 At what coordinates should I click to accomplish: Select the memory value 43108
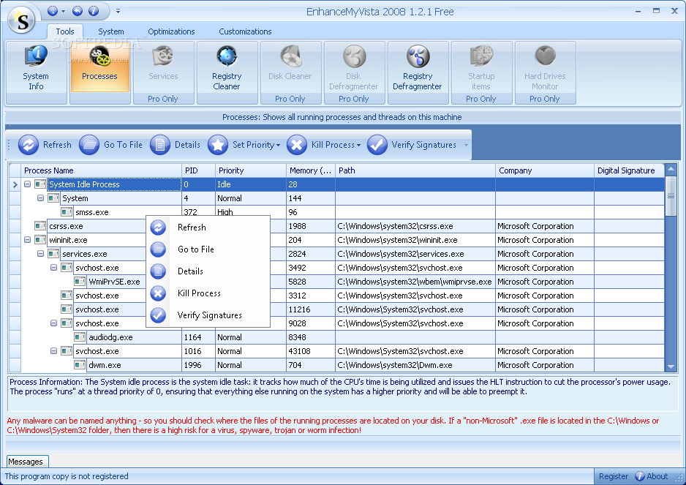(x=311, y=351)
